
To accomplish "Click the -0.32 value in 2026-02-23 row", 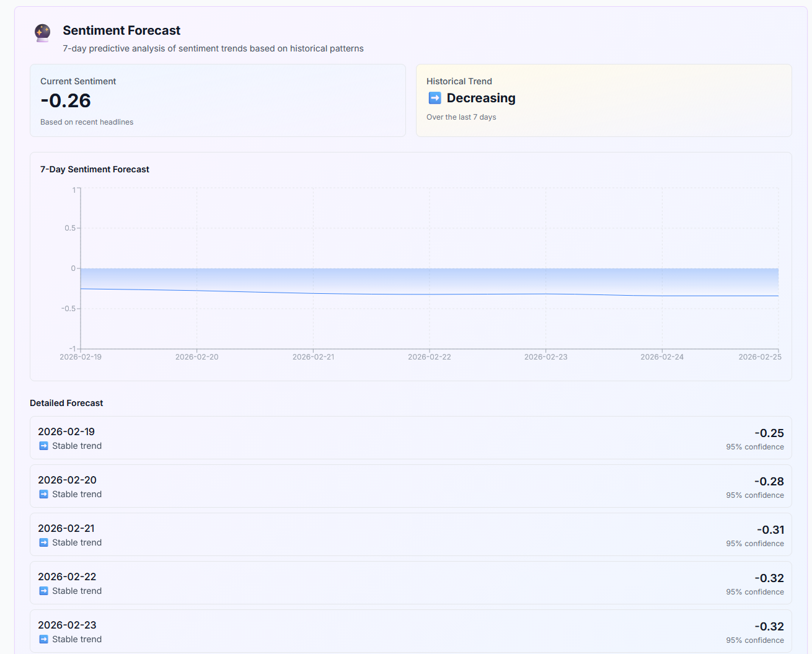I will [769, 627].
